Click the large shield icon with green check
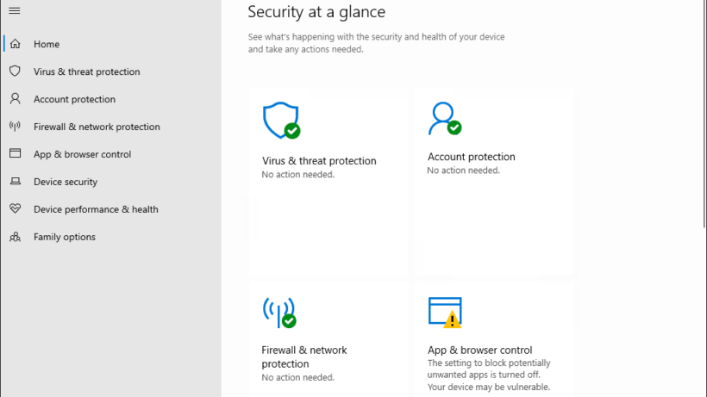The height and width of the screenshot is (397, 707). pyautogui.click(x=282, y=121)
